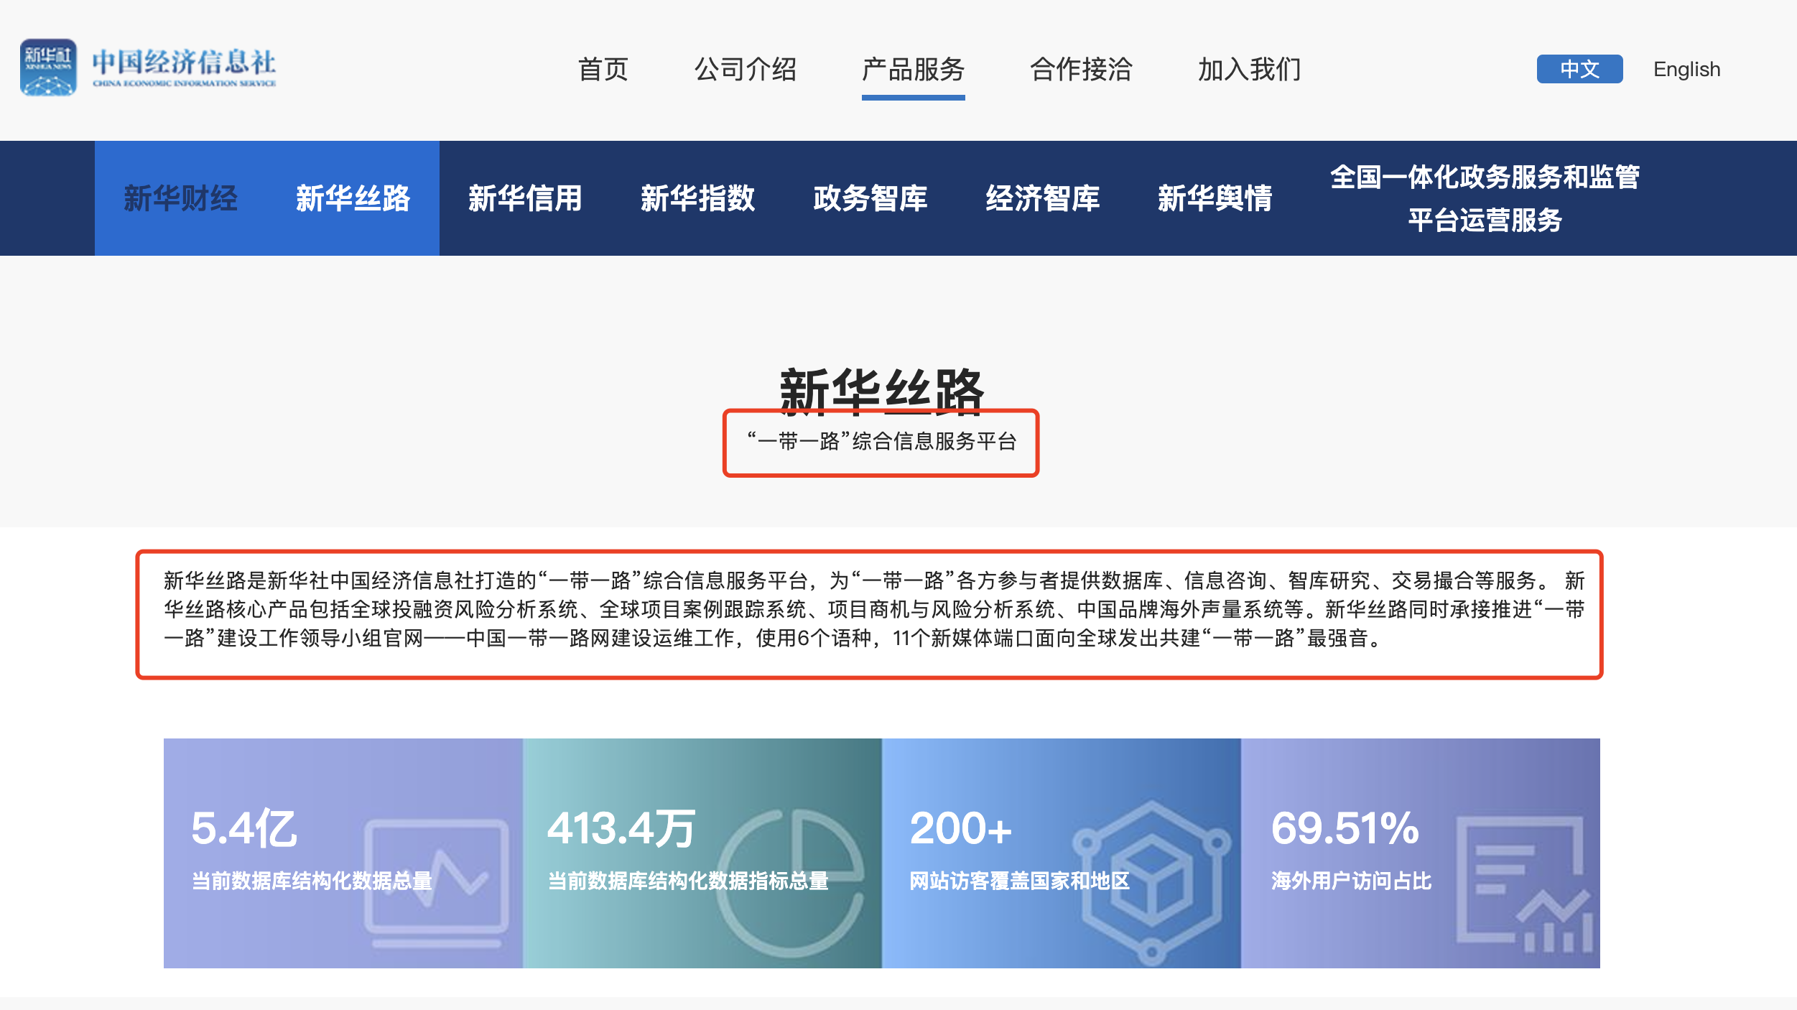1797x1010 pixels.
Task: Open the 公司介绍 menu
Action: click(x=745, y=70)
